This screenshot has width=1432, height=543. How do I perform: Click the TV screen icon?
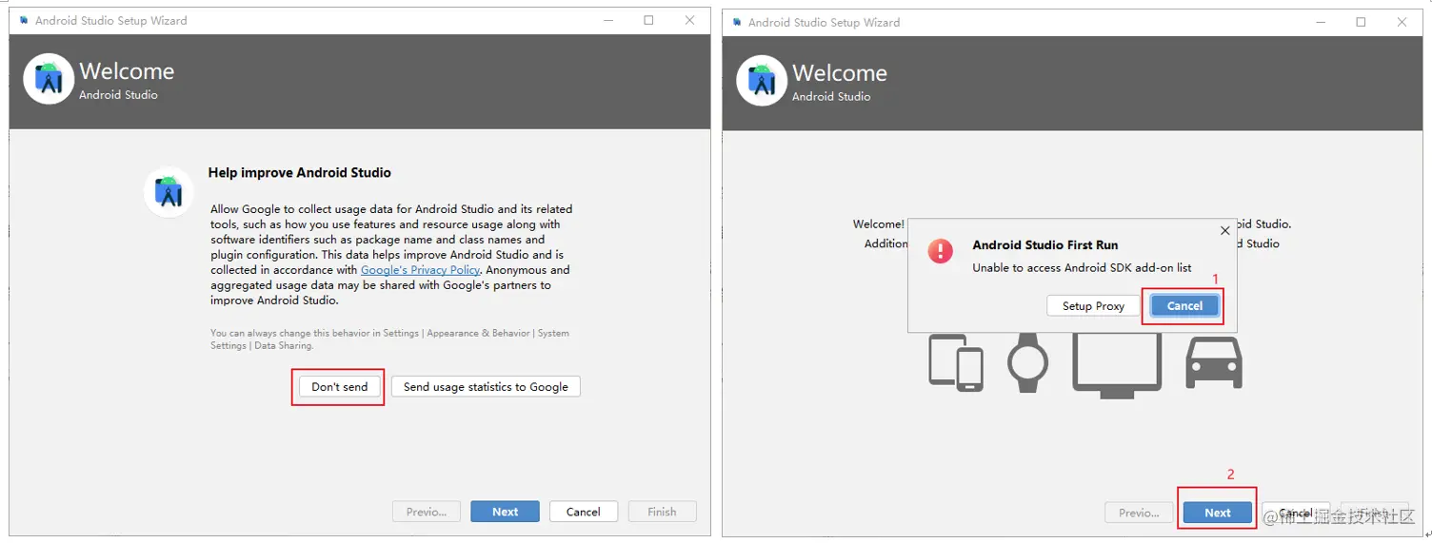(x=1117, y=365)
